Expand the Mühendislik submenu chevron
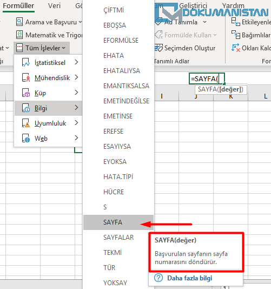This screenshot has width=271, height=289. pyautogui.click(x=76, y=77)
